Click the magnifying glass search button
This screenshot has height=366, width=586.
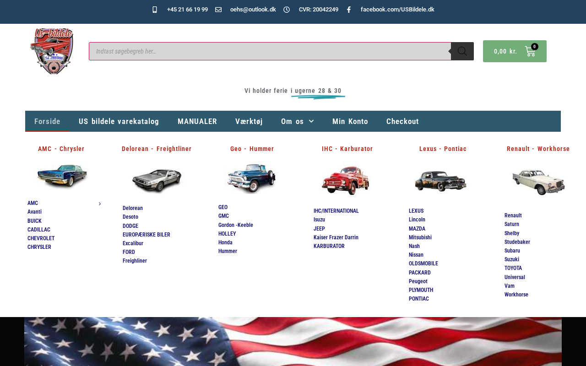462,51
